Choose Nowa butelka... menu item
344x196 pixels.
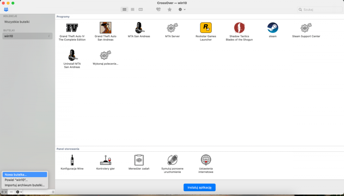point(25,174)
